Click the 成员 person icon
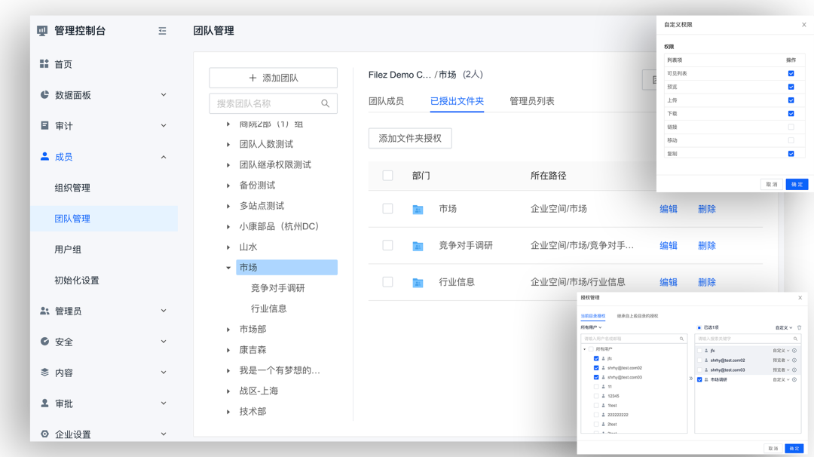Image resolution: width=814 pixels, height=457 pixels. 44,156
